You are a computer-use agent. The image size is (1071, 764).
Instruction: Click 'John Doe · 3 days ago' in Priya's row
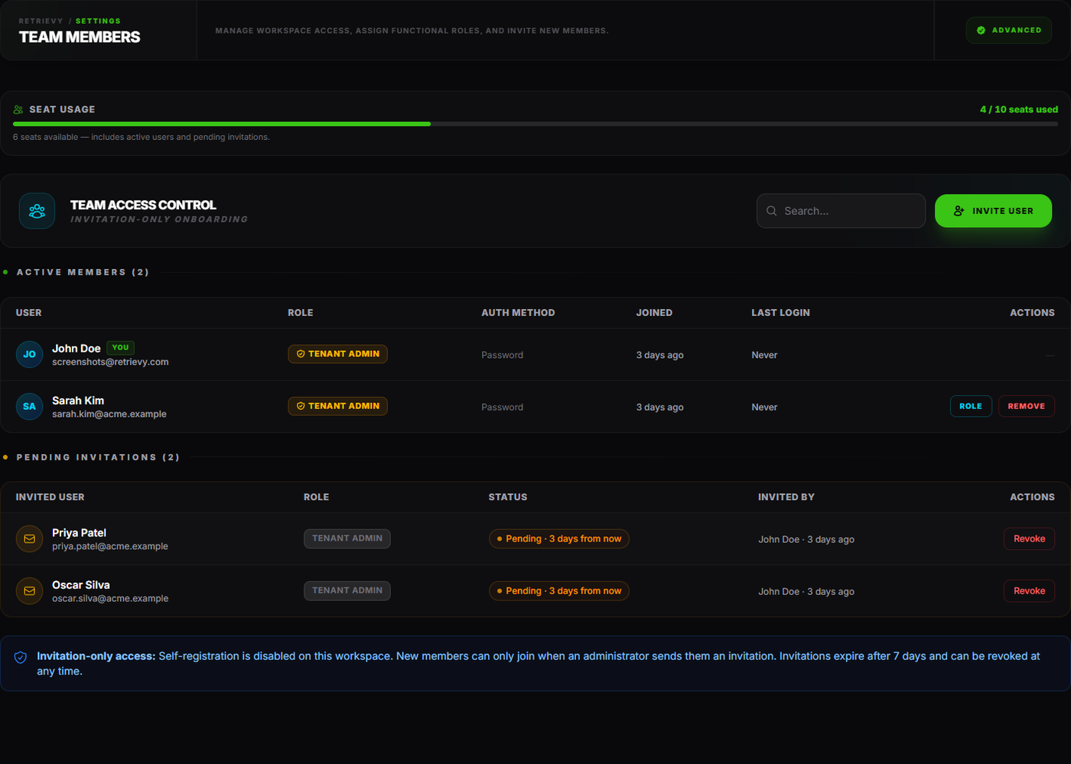[x=806, y=539]
